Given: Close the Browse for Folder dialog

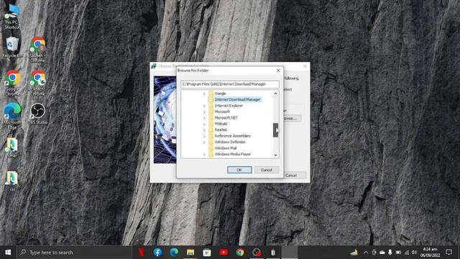Looking at the screenshot, I should 278,71.
